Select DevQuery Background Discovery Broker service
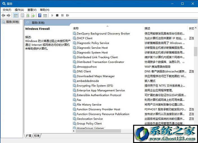Viewport: 198px width, 143px height. tap(103, 33)
